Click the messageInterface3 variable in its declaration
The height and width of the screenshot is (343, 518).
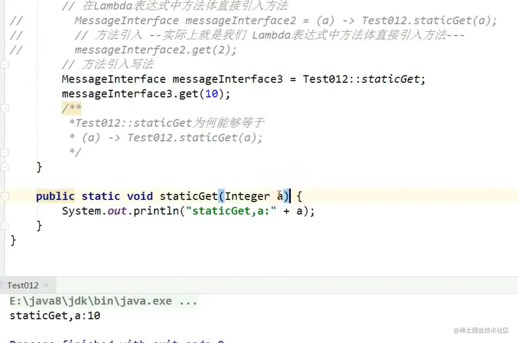point(227,79)
